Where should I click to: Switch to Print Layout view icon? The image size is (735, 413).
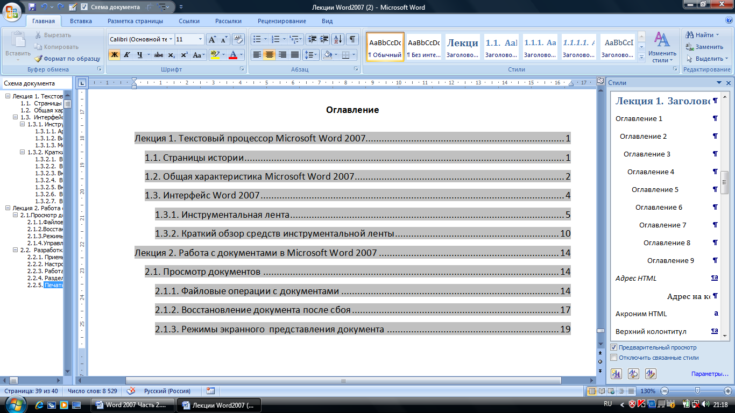[x=592, y=391]
